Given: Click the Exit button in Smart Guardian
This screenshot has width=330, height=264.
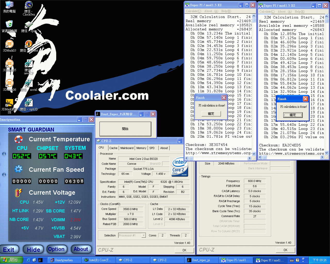Looking at the screenshot, I should (9, 249).
